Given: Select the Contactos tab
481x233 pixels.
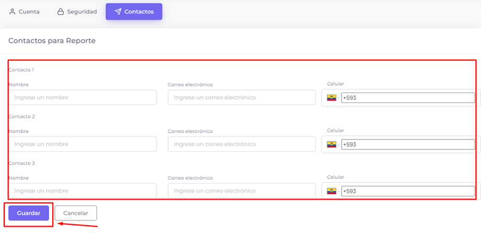Looking at the screenshot, I should (x=134, y=11).
